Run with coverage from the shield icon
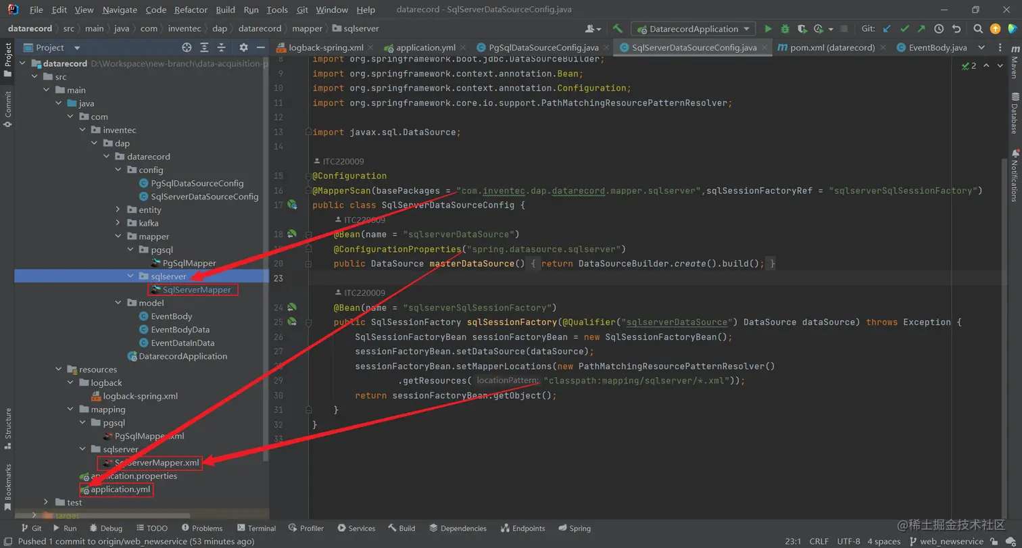The height and width of the screenshot is (548, 1022). click(802, 29)
